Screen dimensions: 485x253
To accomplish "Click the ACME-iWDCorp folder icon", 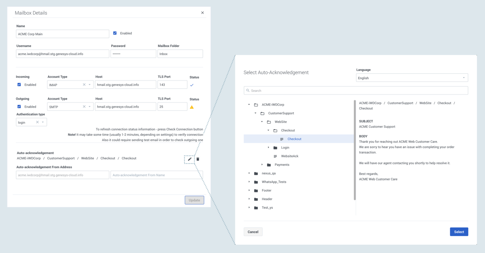I will [256, 105].
